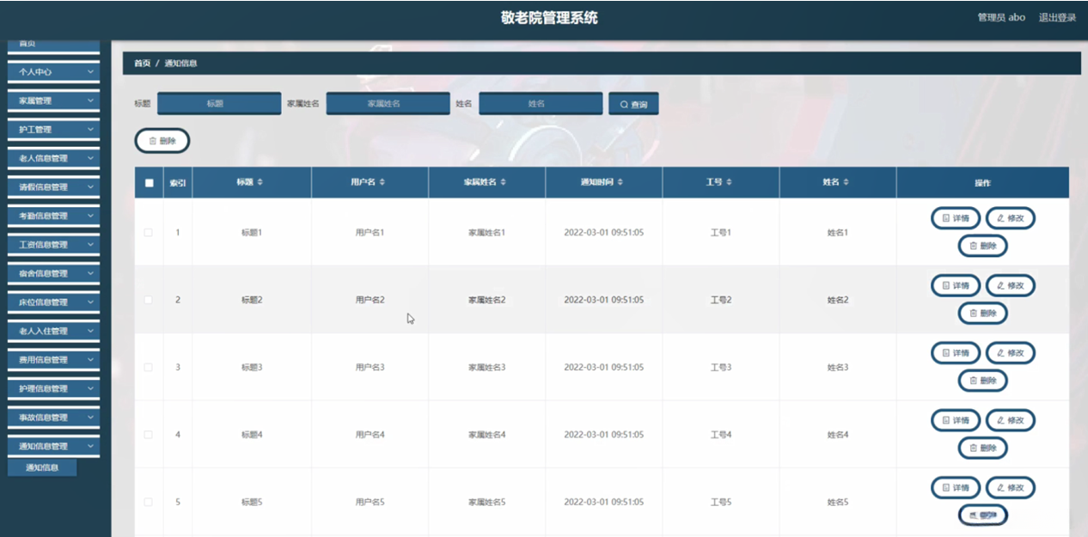
Task: Focus the 标题 search input field
Action: (x=219, y=103)
